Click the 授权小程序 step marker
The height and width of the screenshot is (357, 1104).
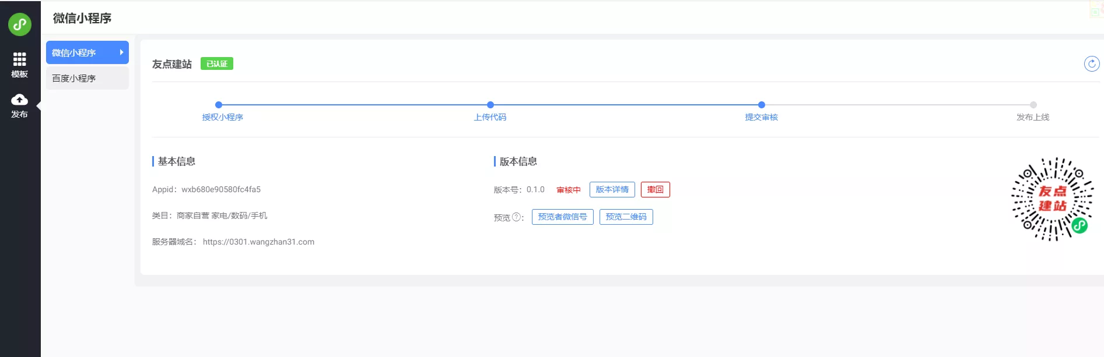(219, 105)
